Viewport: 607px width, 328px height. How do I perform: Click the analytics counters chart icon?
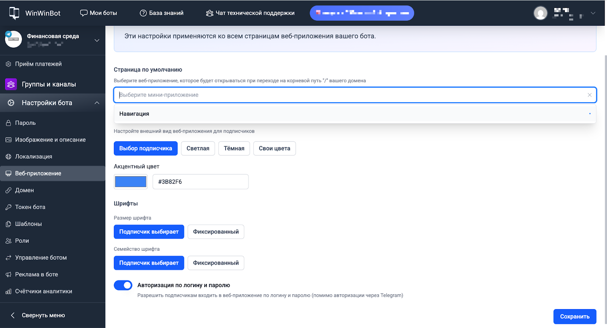click(8, 292)
